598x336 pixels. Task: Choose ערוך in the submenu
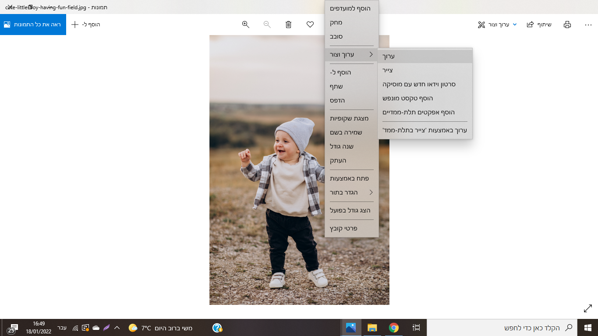tap(425, 57)
